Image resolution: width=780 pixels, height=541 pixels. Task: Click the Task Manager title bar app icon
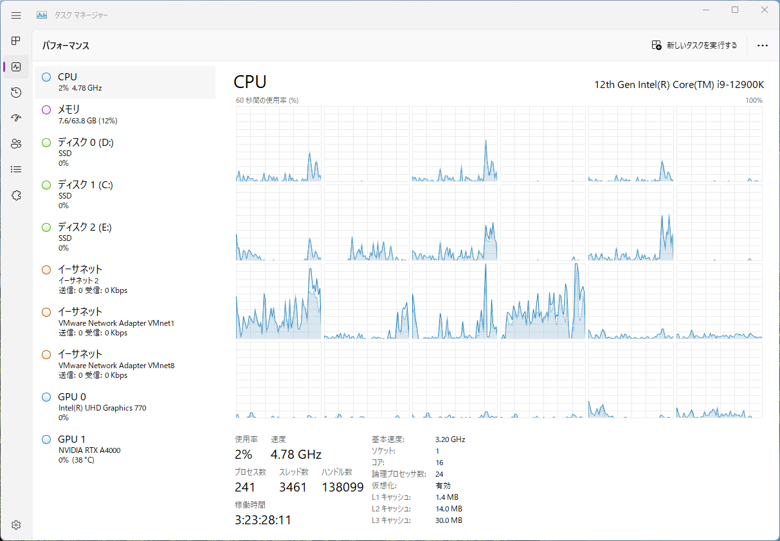42,15
